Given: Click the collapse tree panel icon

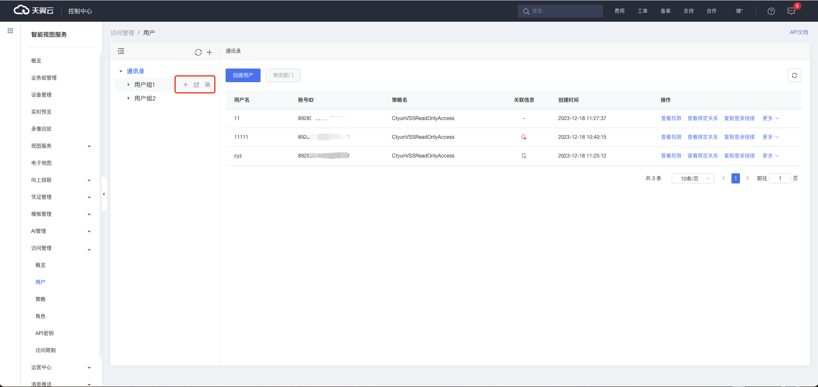Looking at the screenshot, I should [x=121, y=51].
